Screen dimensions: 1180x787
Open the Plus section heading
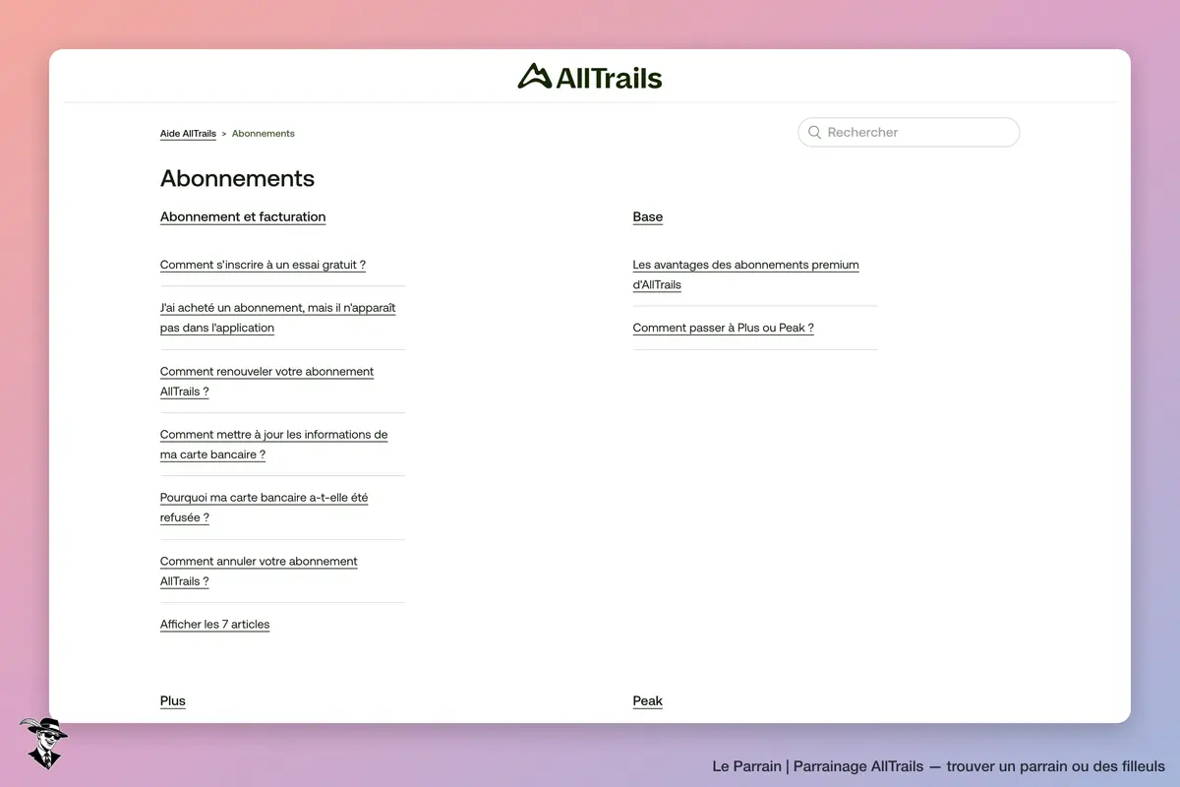(173, 701)
